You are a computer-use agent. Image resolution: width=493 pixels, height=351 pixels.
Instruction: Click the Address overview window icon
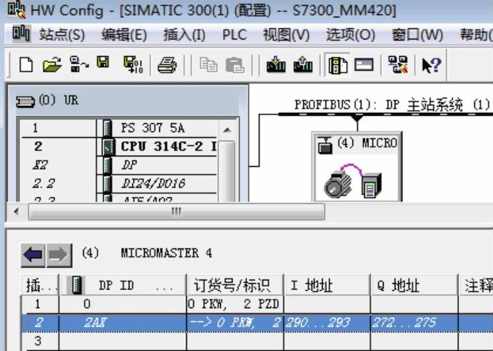click(364, 65)
